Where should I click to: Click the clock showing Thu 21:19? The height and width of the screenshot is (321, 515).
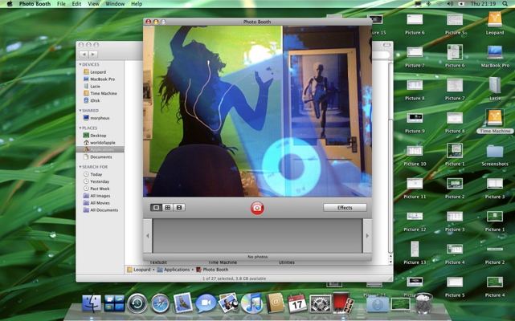point(483,4)
